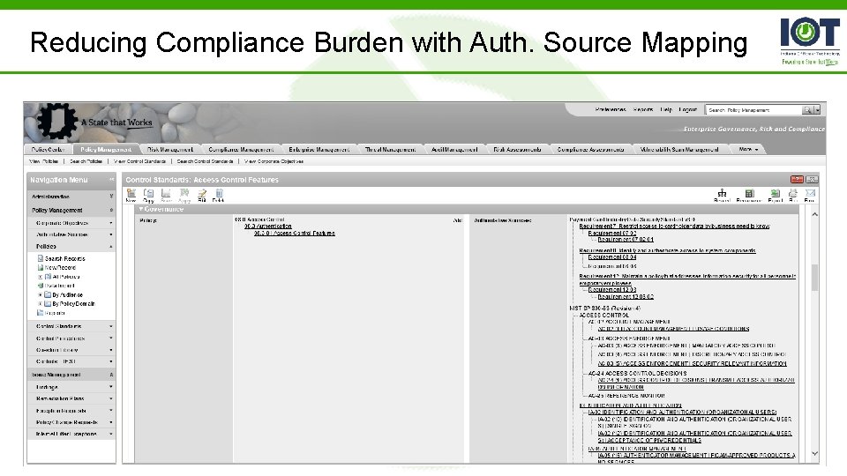Click the Search Policy Management input field
The image size is (847, 476).
(753, 109)
